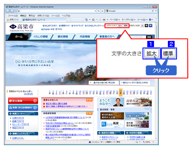Click the browser Back arrow button

8,11
